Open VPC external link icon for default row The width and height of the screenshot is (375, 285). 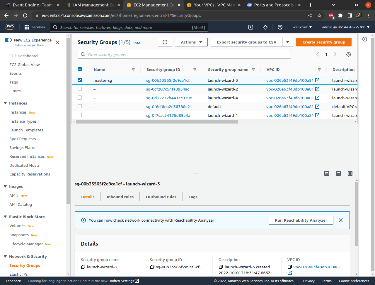point(317,107)
